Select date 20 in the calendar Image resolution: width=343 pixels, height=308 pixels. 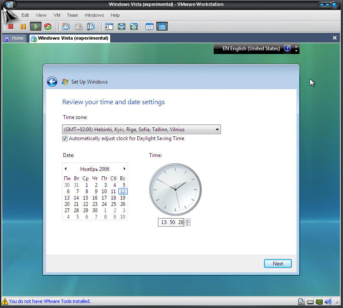[67, 204]
